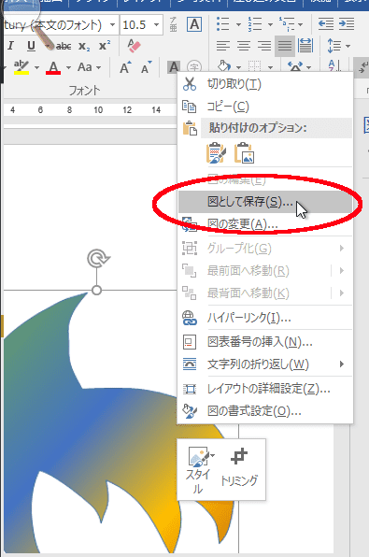Click the change case Aa button
This screenshot has width=369, height=557.
pyautogui.click(x=85, y=67)
